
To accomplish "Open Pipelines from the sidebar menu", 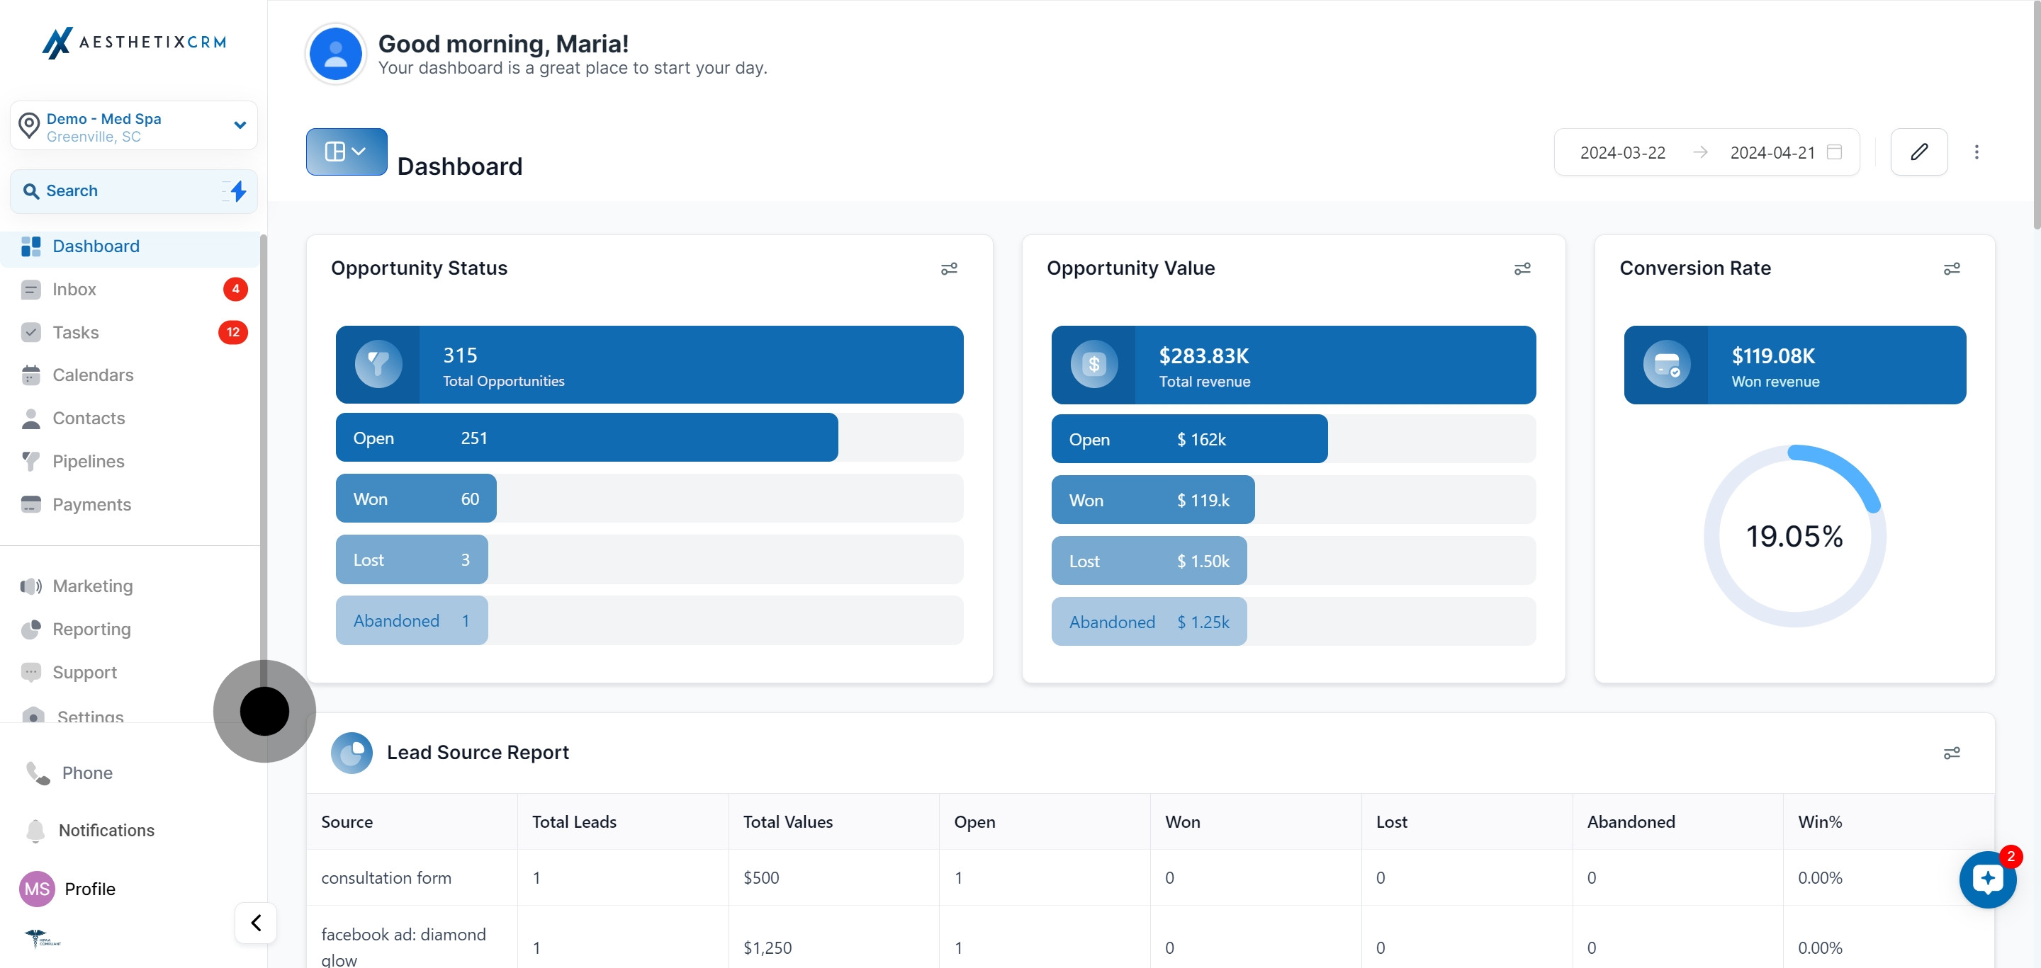I will (x=88, y=462).
